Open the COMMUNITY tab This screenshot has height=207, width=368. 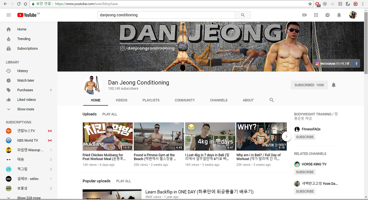click(x=185, y=100)
